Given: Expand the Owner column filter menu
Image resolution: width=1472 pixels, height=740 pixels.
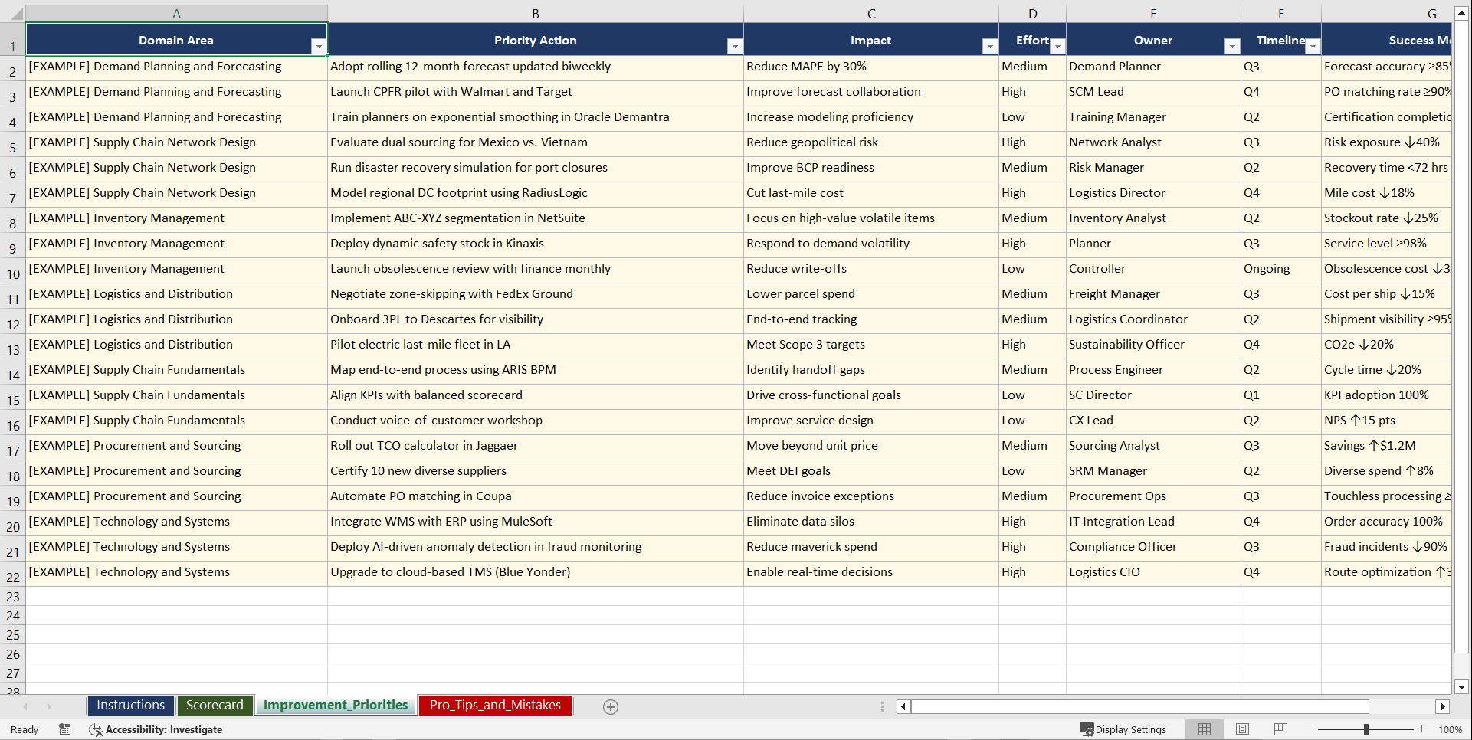Looking at the screenshot, I should 1231,46.
